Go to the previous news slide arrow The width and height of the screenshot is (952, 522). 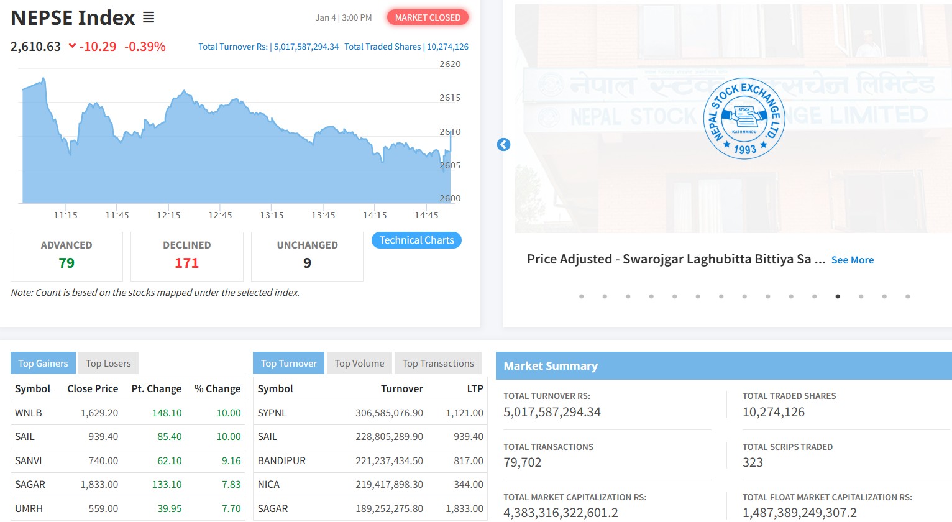coord(503,145)
